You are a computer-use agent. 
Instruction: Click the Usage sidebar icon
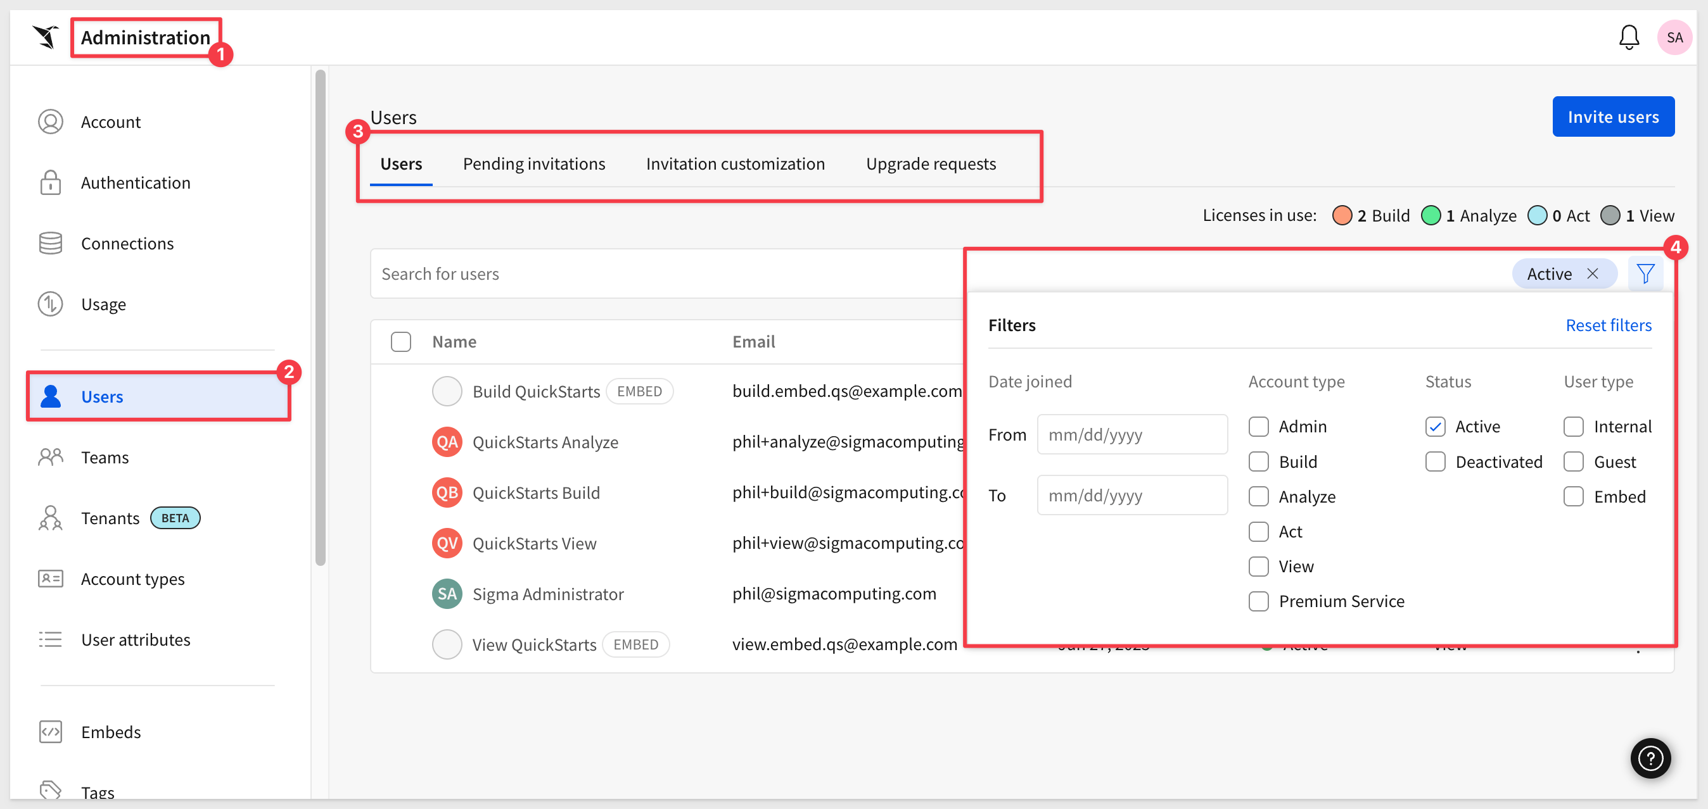point(51,304)
